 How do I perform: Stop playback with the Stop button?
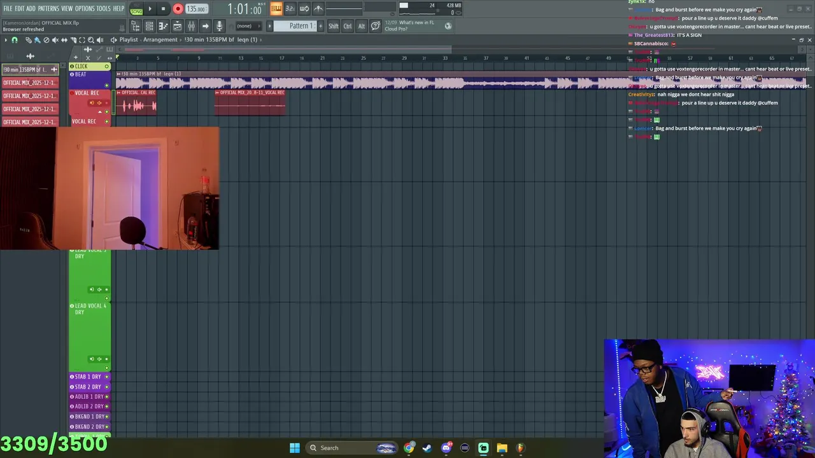[x=163, y=9]
